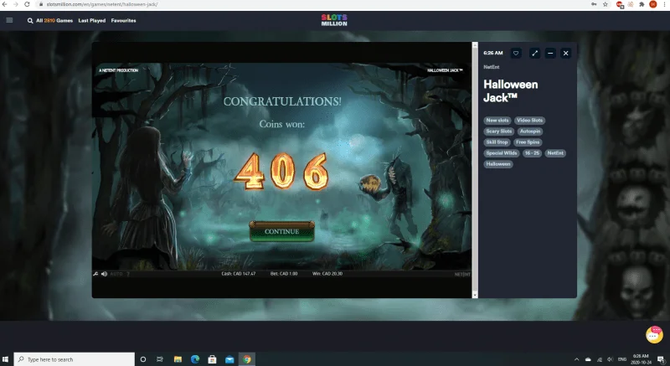Open Favourites games
The image size is (670, 366).
(x=123, y=20)
